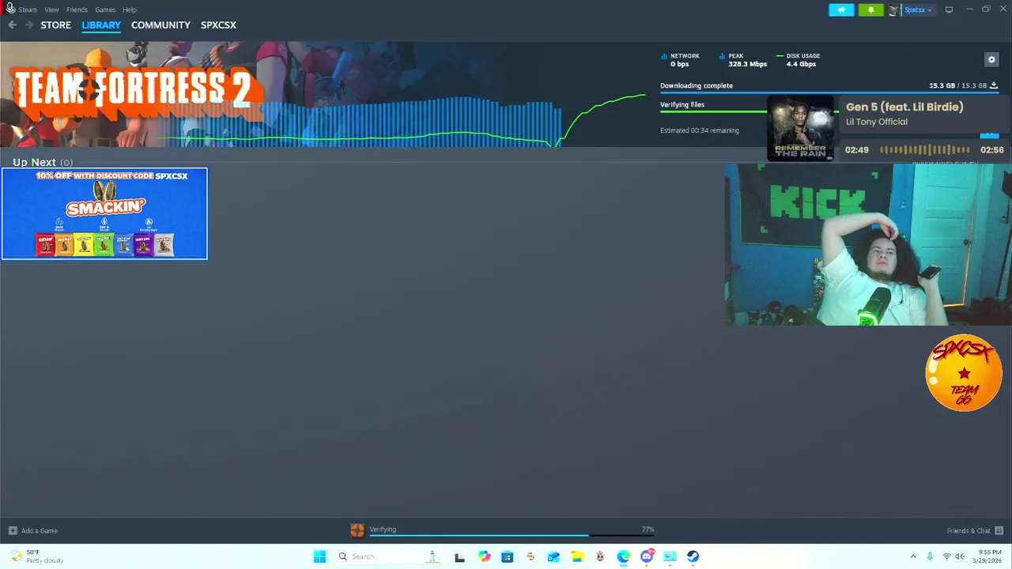Open the Steam menu

click(x=28, y=9)
